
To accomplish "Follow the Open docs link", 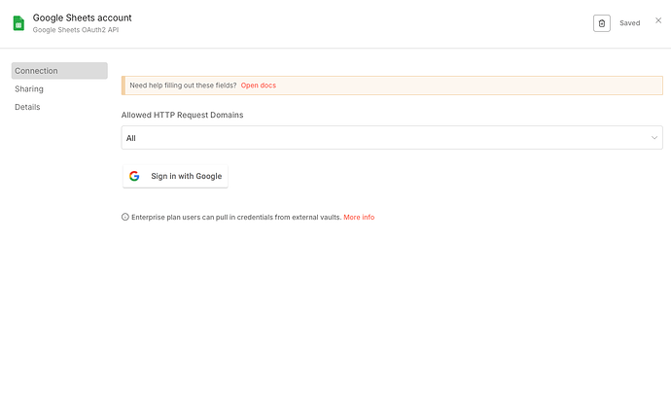I will click(x=259, y=86).
